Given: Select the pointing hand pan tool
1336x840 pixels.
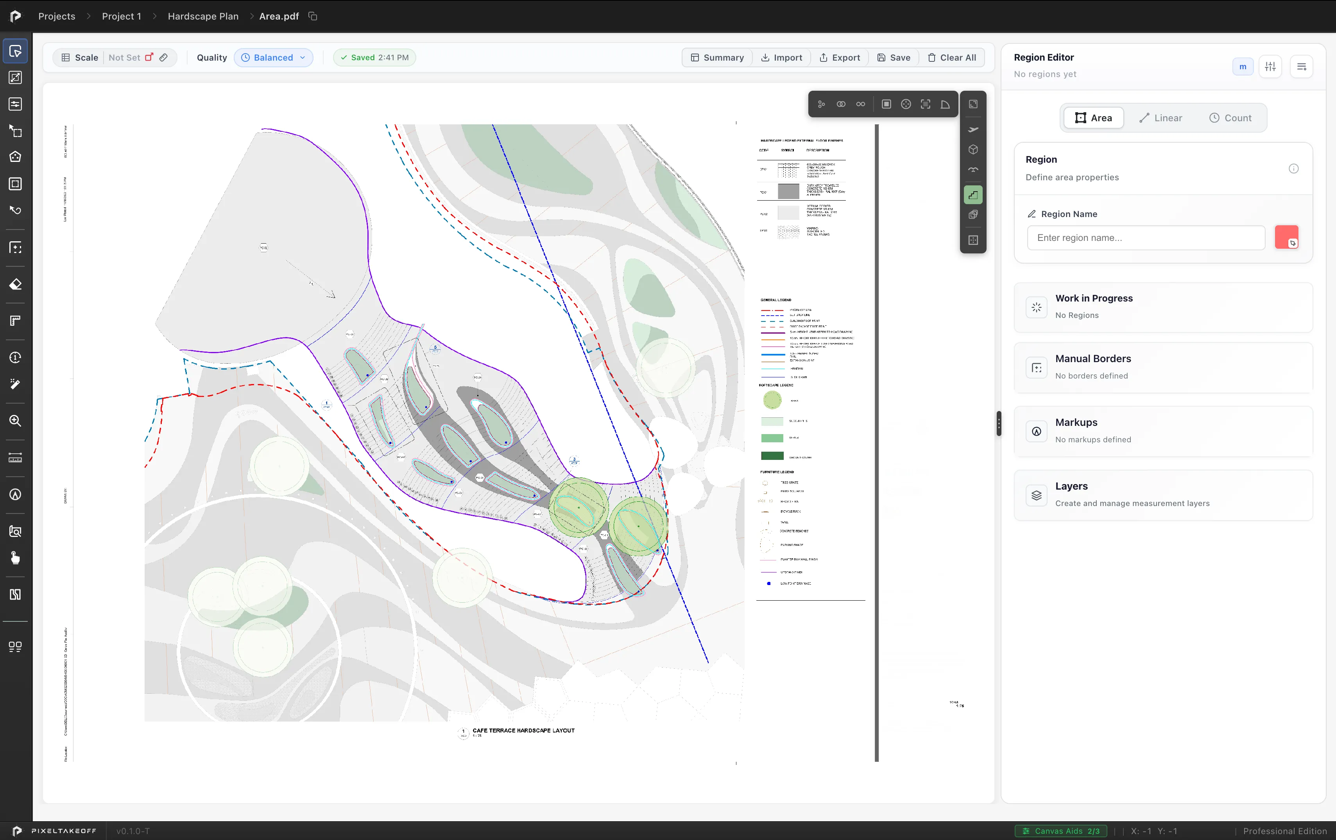Looking at the screenshot, I should tap(16, 558).
